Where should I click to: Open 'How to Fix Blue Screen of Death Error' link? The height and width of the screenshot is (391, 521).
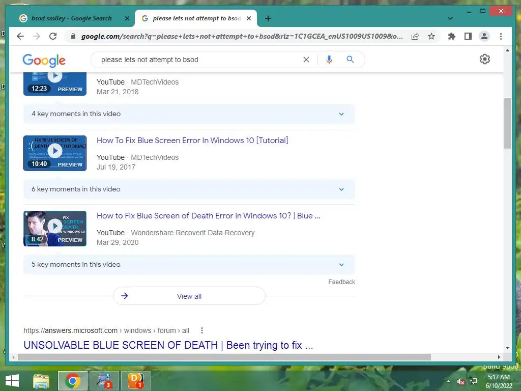click(x=208, y=216)
